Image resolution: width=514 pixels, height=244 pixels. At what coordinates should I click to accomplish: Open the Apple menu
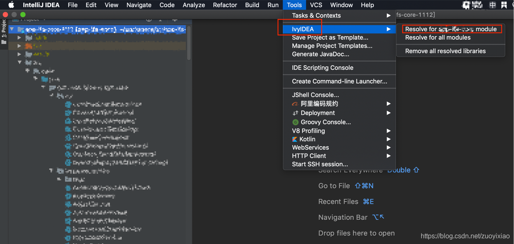tap(11, 5)
